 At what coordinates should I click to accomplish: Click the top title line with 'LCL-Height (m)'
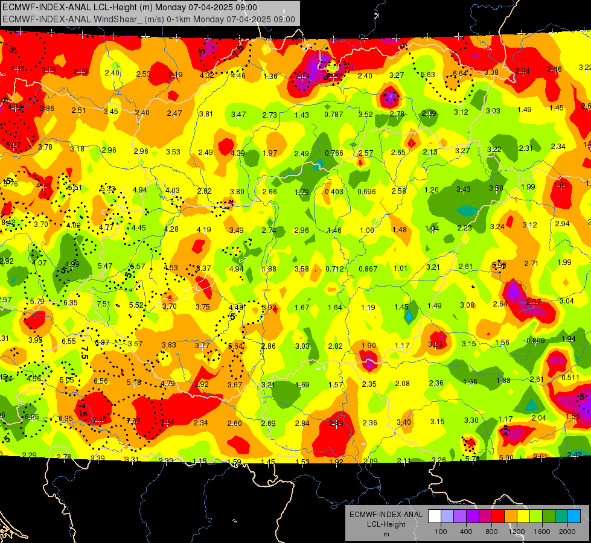point(130,7)
